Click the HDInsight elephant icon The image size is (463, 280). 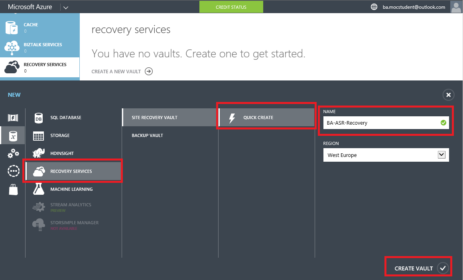[x=39, y=153]
